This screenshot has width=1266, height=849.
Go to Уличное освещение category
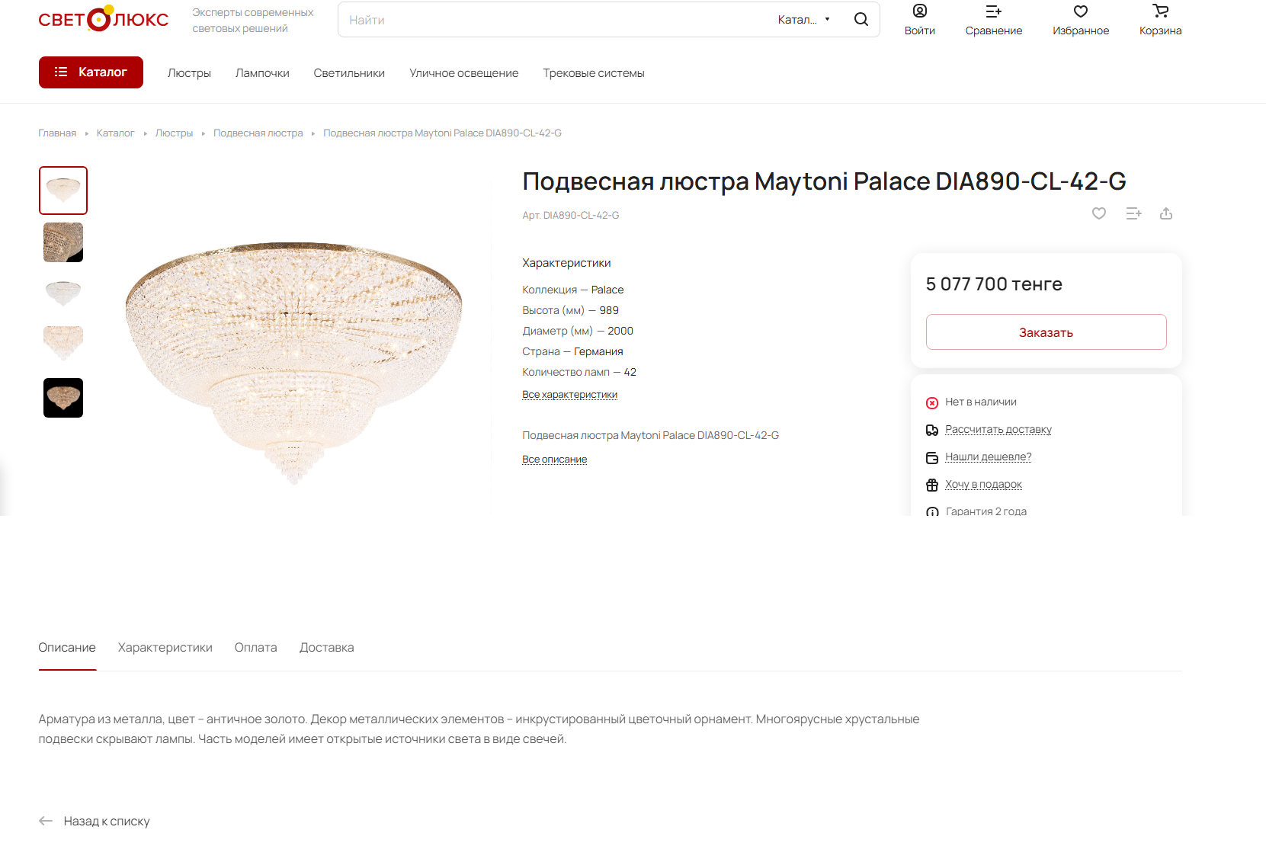pos(463,73)
